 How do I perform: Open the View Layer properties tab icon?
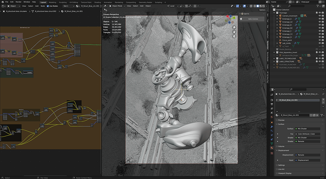[x=272, y=108]
